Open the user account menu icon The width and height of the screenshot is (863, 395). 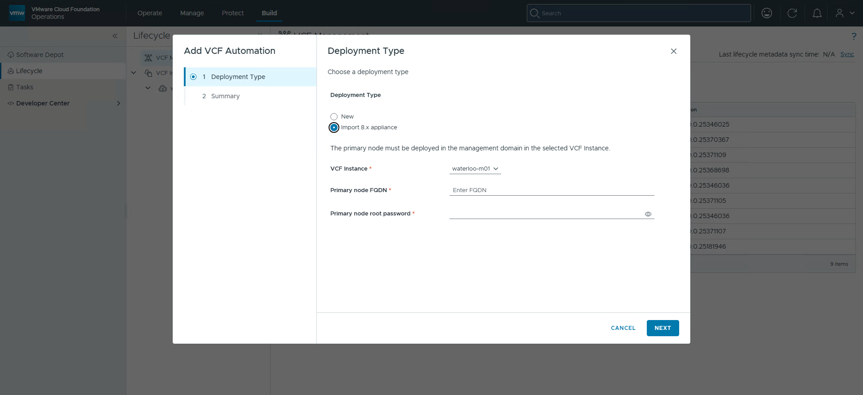click(x=839, y=13)
